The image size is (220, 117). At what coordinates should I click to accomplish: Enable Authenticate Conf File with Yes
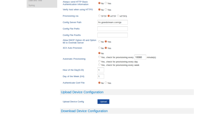tap(106, 83)
